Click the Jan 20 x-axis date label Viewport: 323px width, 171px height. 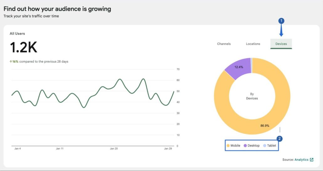(x=114, y=148)
